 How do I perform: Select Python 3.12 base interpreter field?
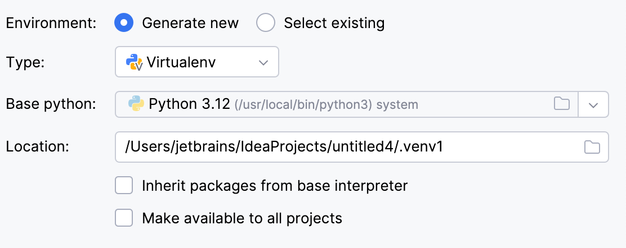pos(347,104)
